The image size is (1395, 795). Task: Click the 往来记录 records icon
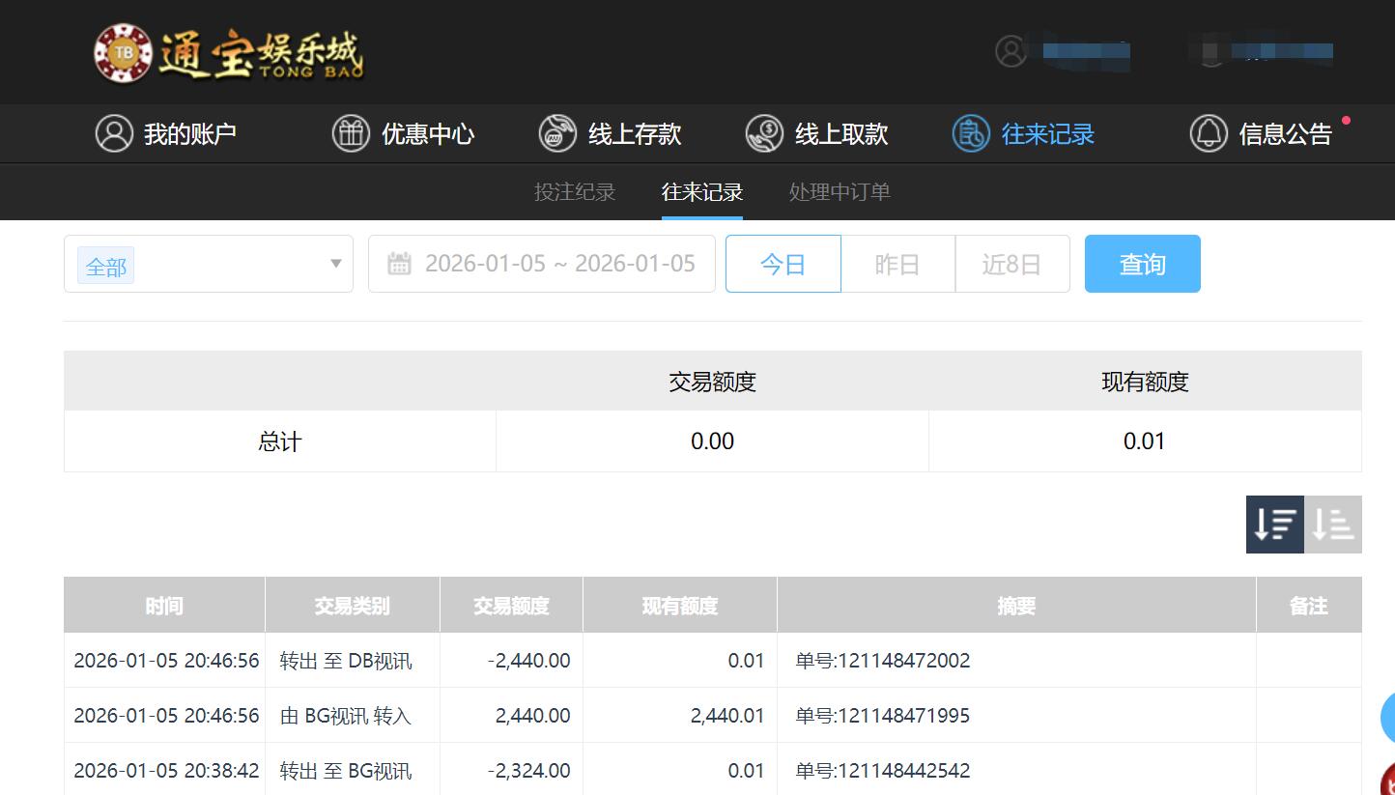tap(971, 133)
